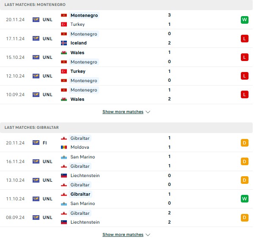Click Show more matches under Gibraltar

tap(123, 235)
